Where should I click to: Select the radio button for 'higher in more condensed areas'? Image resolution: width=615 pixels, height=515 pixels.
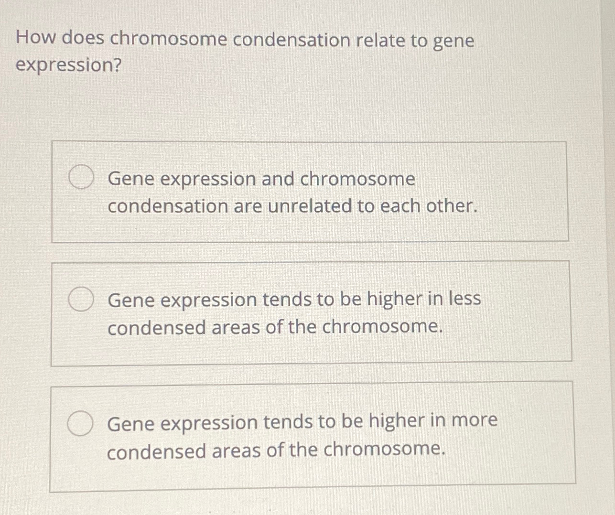[x=80, y=423]
